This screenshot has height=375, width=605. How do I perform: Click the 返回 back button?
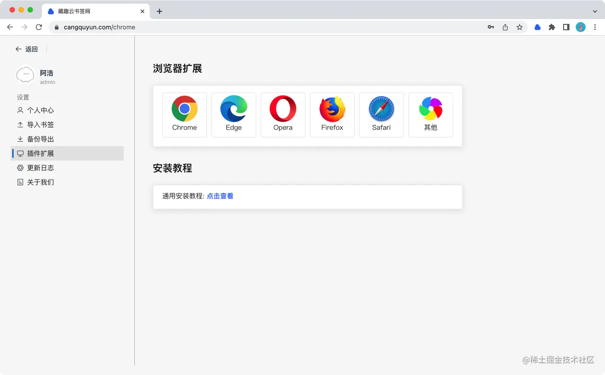[27, 49]
